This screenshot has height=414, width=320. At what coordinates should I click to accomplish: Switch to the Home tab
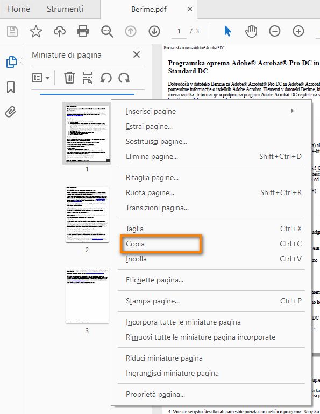19,9
